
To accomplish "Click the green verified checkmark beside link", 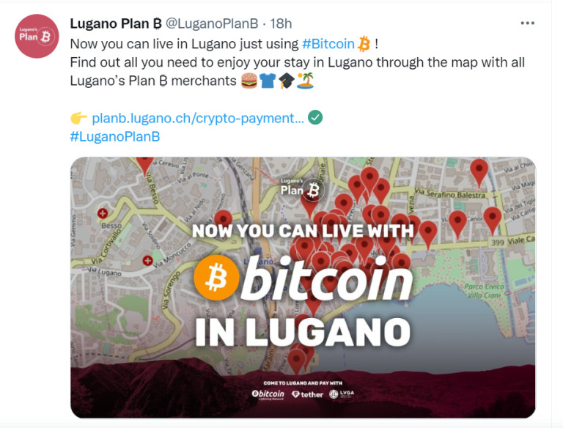I will 315,117.
